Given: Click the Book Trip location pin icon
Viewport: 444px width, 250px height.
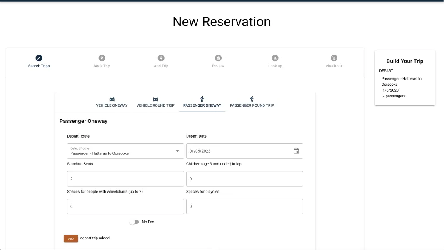Looking at the screenshot, I should tap(101, 58).
